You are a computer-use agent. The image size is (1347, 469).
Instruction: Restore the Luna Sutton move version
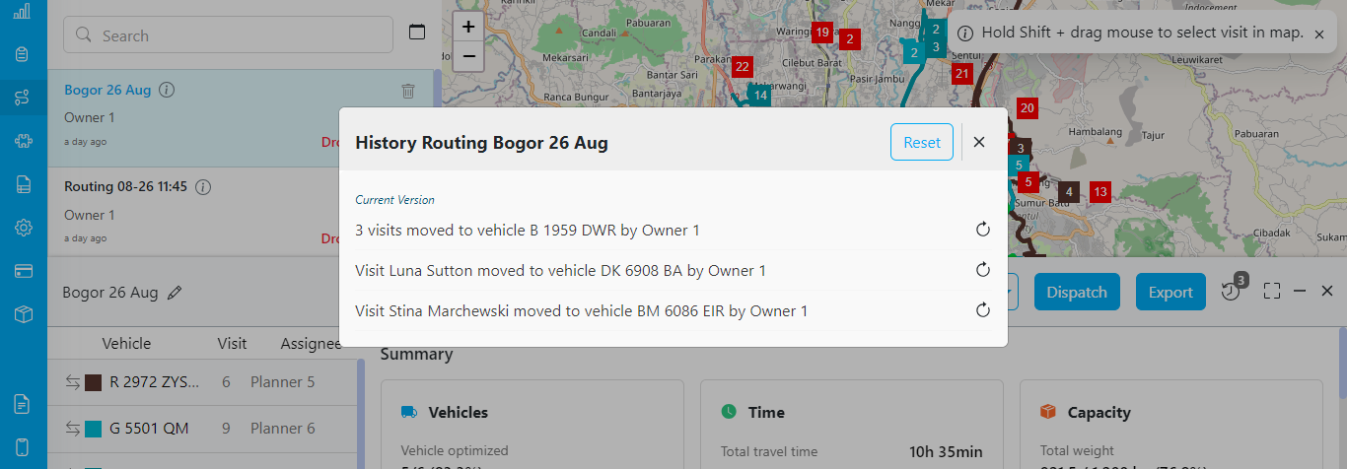pos(982,270)
